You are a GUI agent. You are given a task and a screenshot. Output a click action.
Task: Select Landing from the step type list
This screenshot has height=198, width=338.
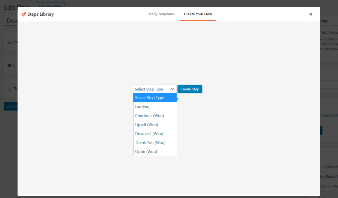click(x=155, y=106)
